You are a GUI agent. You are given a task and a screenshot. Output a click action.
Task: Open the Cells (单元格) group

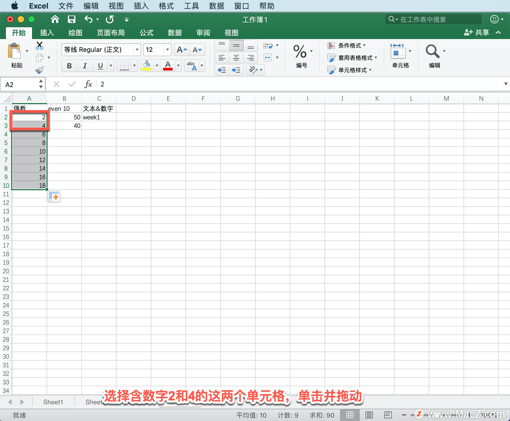[400, 56]
